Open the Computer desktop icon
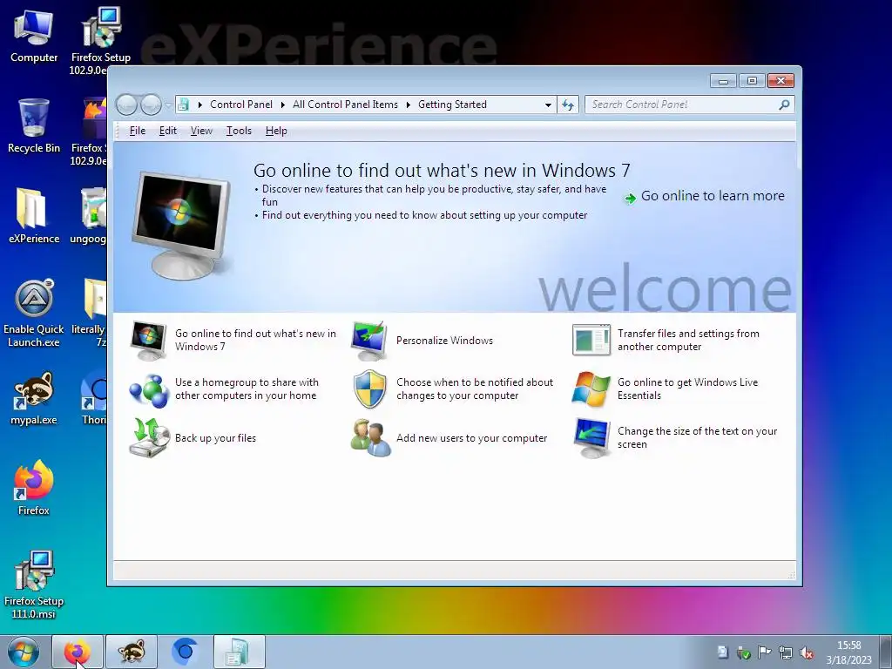The width and height of the screenshot is (892, 669). point(34,35)
